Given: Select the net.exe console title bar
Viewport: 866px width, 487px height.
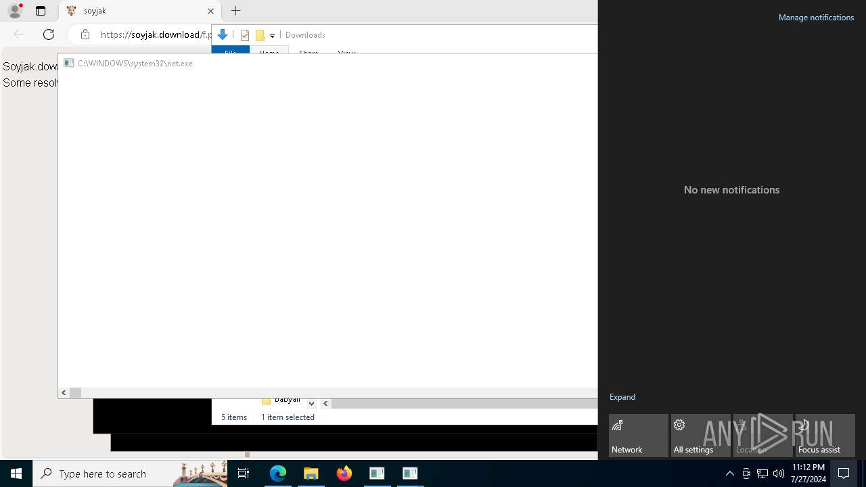Looking at the screenshot, I should point(328,63).
